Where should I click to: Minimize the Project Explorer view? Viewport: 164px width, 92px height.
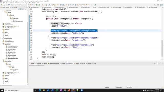pyautogui.click(x=25, y=7)
